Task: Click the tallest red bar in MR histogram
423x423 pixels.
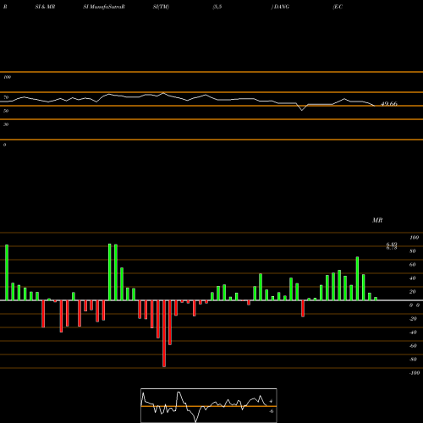Action: [x=164, y=333]
